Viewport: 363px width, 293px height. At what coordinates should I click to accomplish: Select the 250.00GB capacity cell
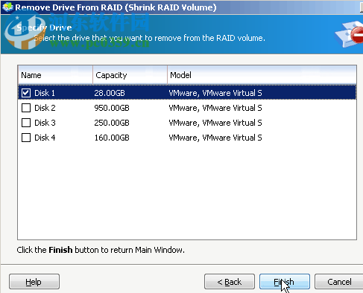(112, 123)
